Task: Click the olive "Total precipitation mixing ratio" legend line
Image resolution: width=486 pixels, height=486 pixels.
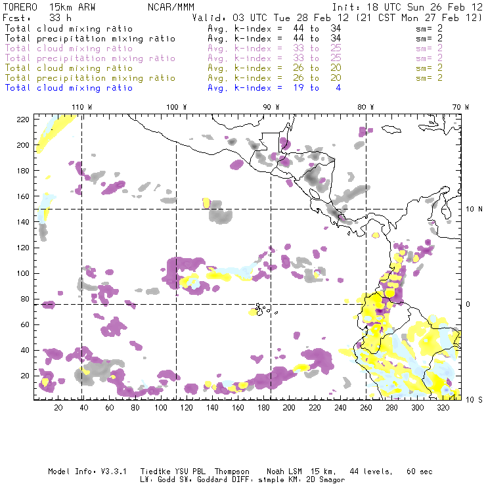Action: tap(90, 77)
